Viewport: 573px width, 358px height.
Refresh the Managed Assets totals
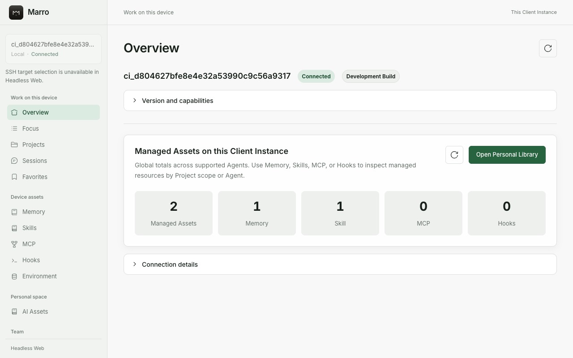point(454,155)
